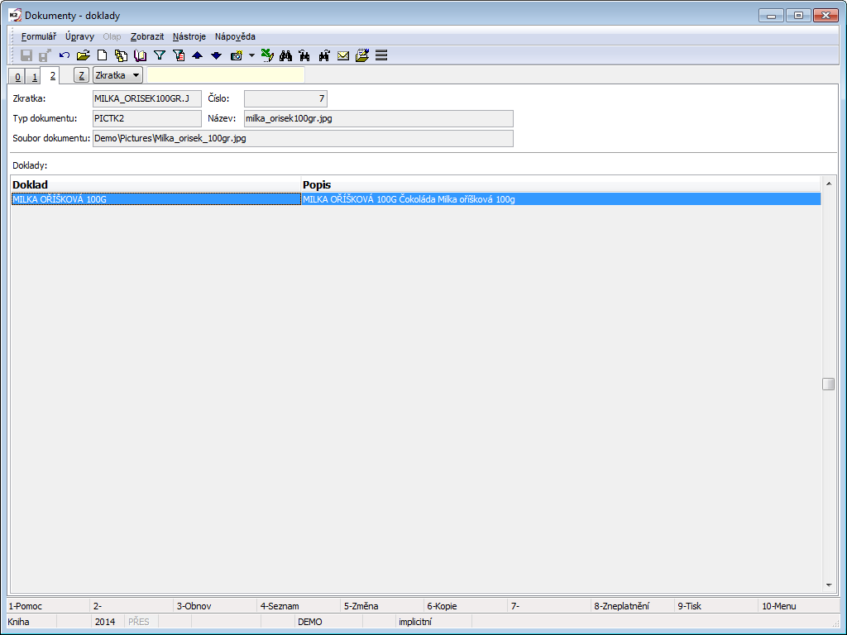Click the grayed-out save disk icon
Image resolution: width=847 pixels, height=635 pixels.
pos(26,55)
